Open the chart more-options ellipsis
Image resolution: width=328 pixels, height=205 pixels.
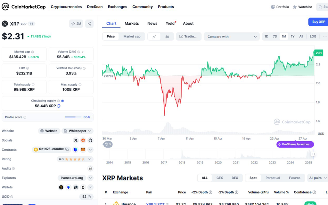point(325,37)
